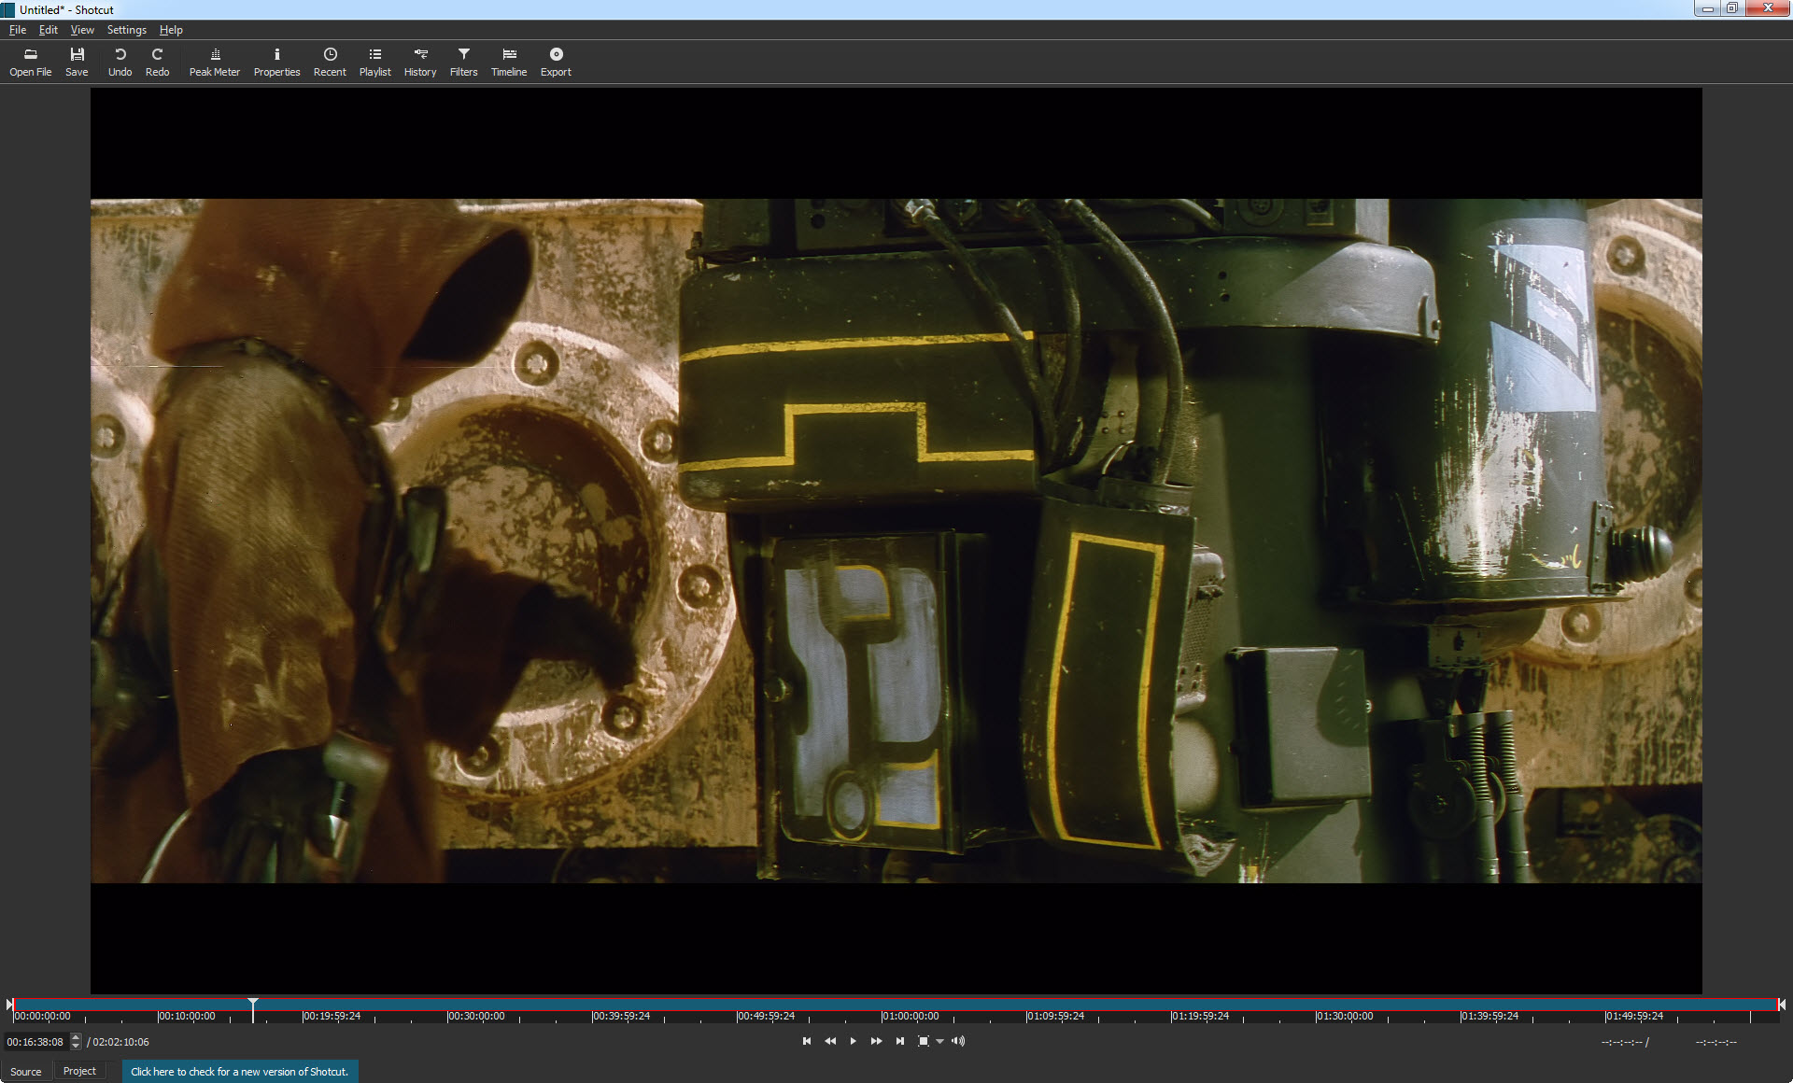
Task: Open a file with the Open File button
Action: 31,62
